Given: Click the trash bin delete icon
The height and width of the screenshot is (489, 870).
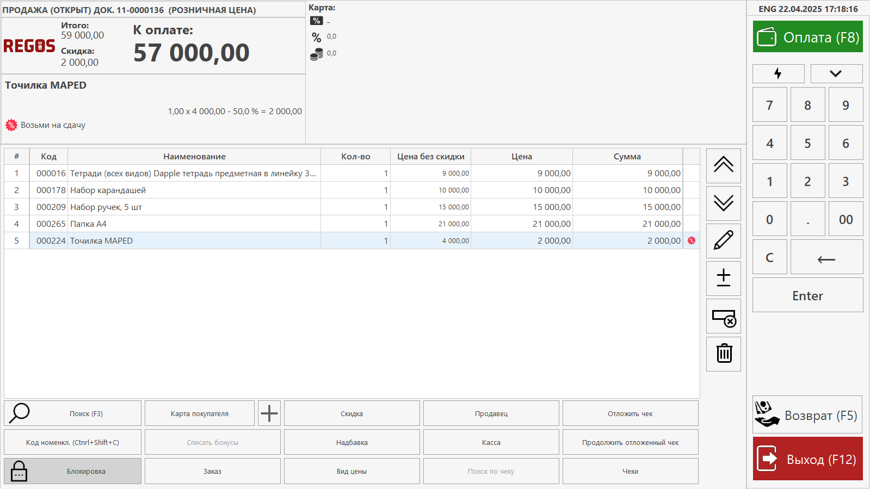Looking at the screenshot, I should pos(723,354).
